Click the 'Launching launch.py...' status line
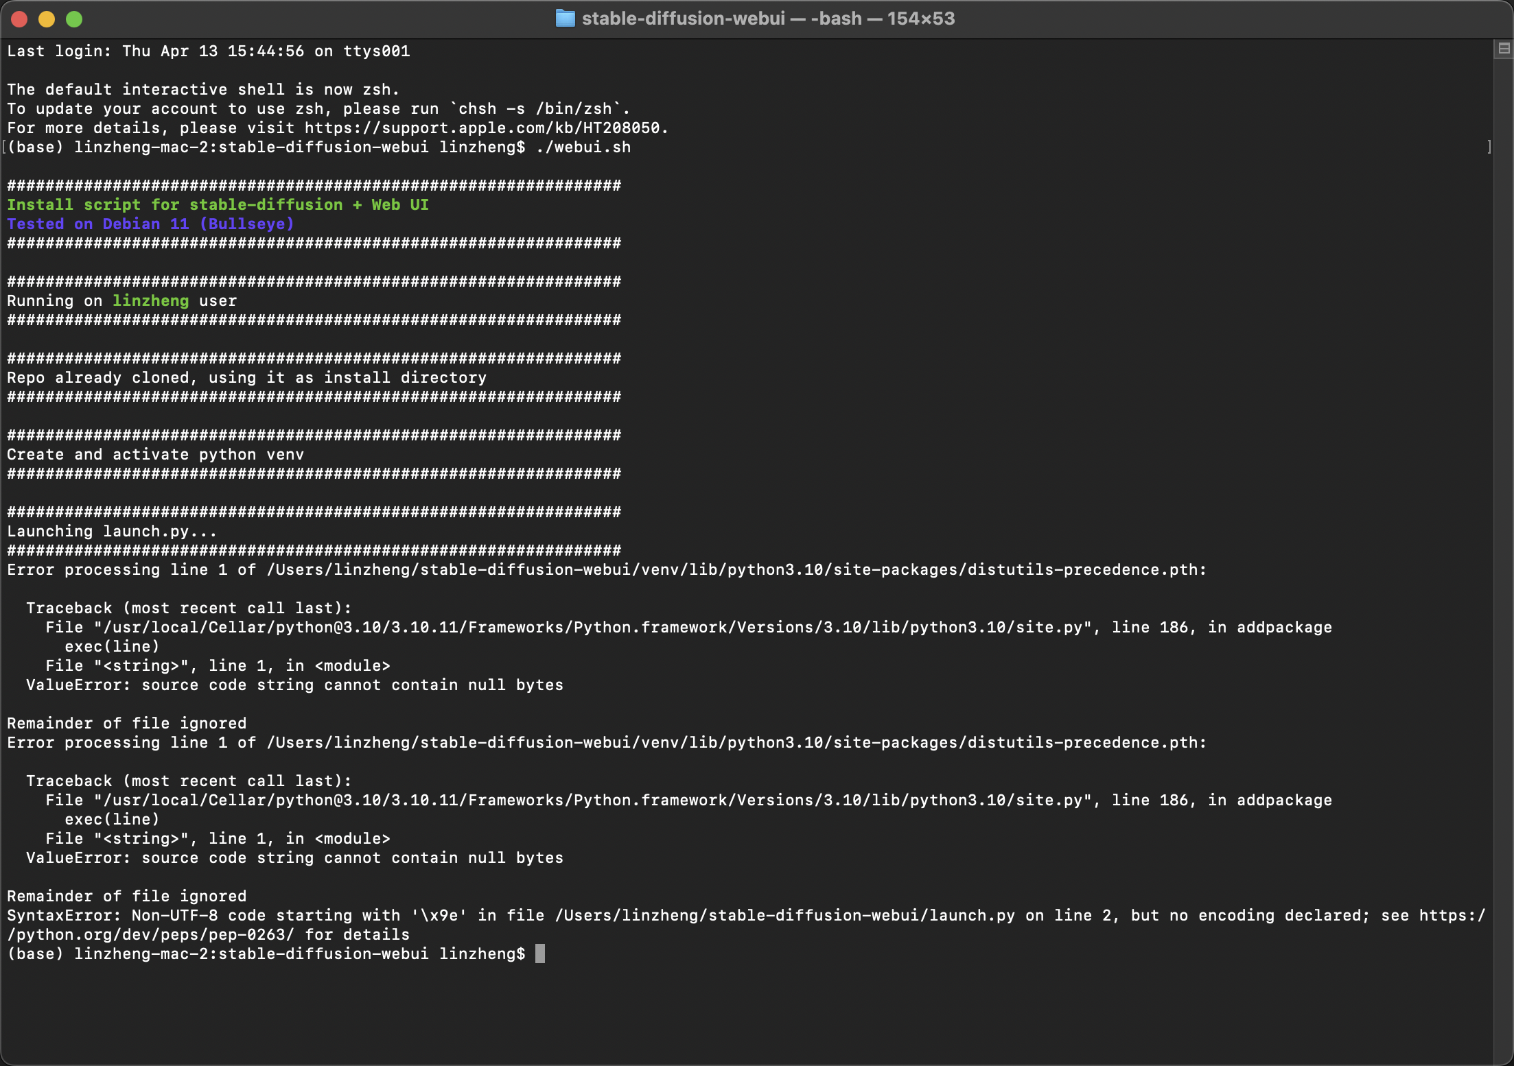The image size is (1514, 1066). click(x=112, y=530)
